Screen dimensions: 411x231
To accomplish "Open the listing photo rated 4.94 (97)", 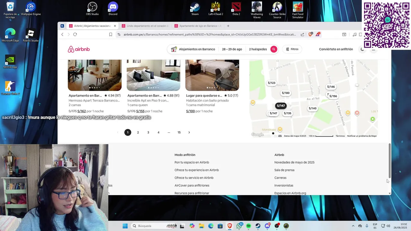I will click(x=95, y=75).
